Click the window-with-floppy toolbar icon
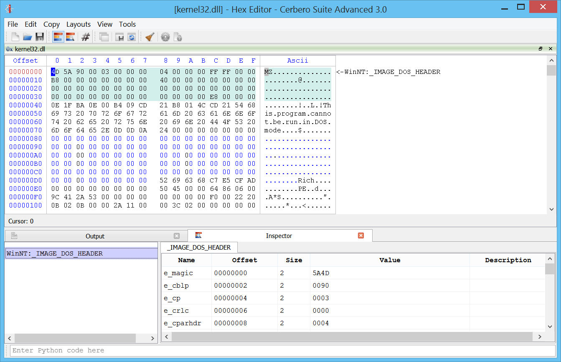The image size is (561, 362). (x=119, y=37)
